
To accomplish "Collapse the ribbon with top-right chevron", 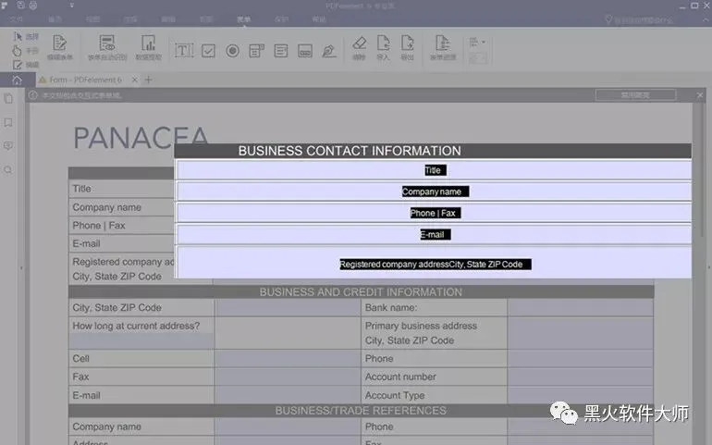I will 706,19.
